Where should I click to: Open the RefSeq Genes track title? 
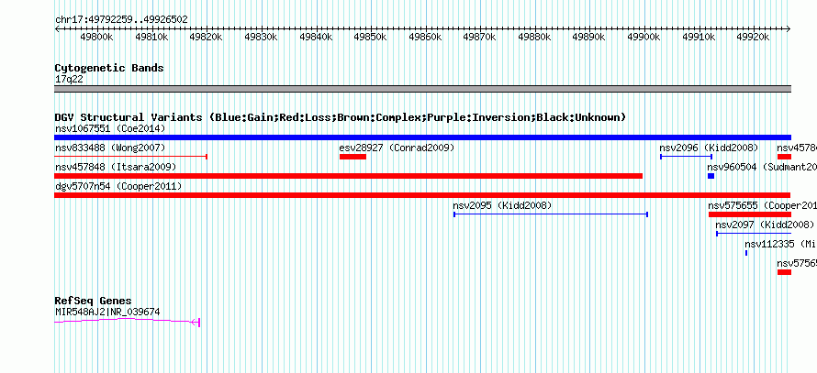[94, 301]
